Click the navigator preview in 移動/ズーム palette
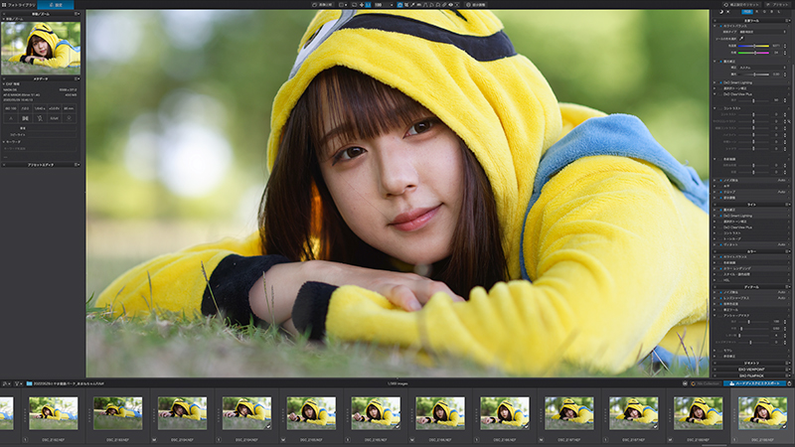This screenshot has height=447, width=795. click(x=41, y=48)
